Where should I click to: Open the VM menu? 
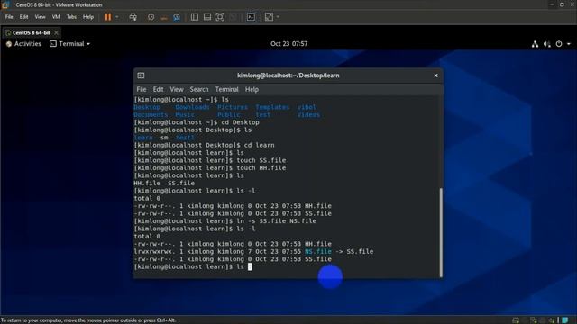56,17
